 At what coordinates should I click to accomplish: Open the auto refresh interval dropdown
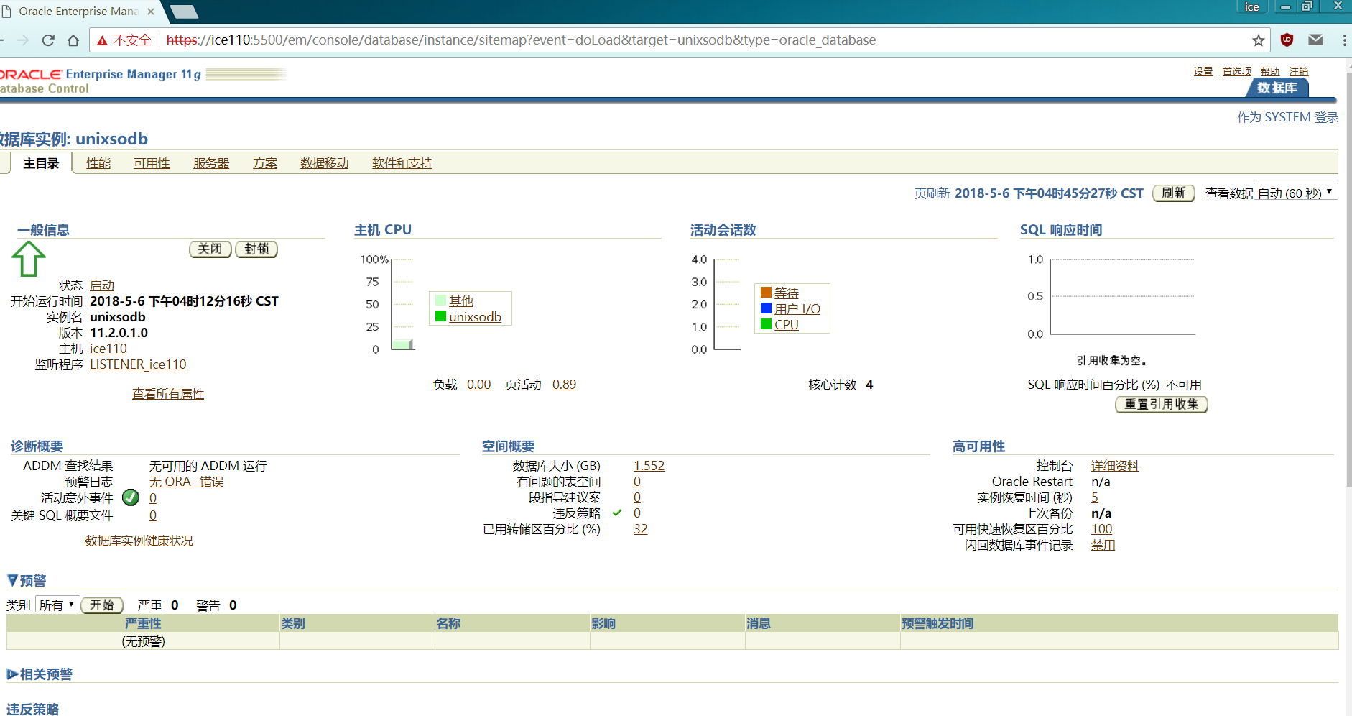1295,193
